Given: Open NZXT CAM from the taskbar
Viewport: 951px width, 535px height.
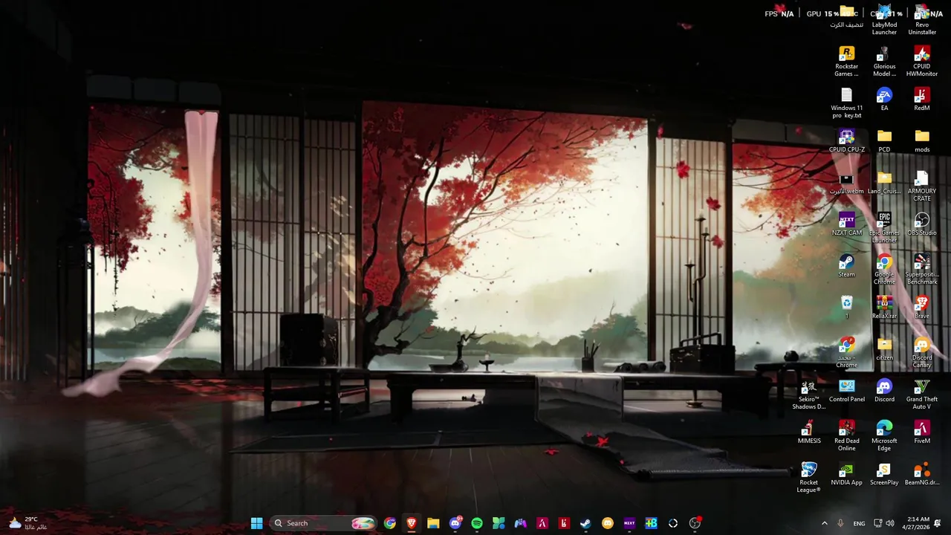Looking at the screenshot, I should 629,523.
